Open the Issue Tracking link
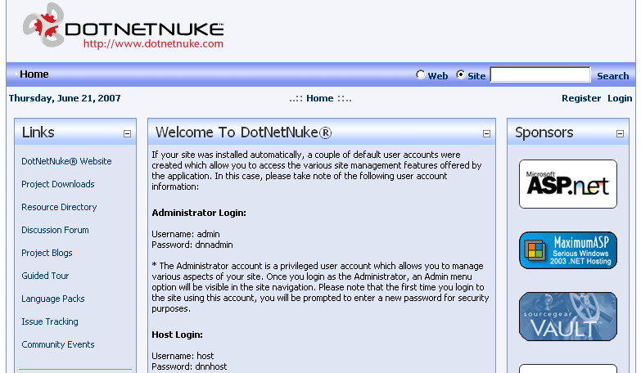Viewport: 641px width, 373px height. point(50,321)
